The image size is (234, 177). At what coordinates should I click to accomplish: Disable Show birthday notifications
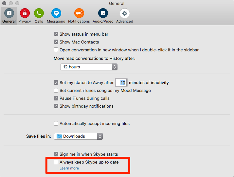[x=56, y=106]
